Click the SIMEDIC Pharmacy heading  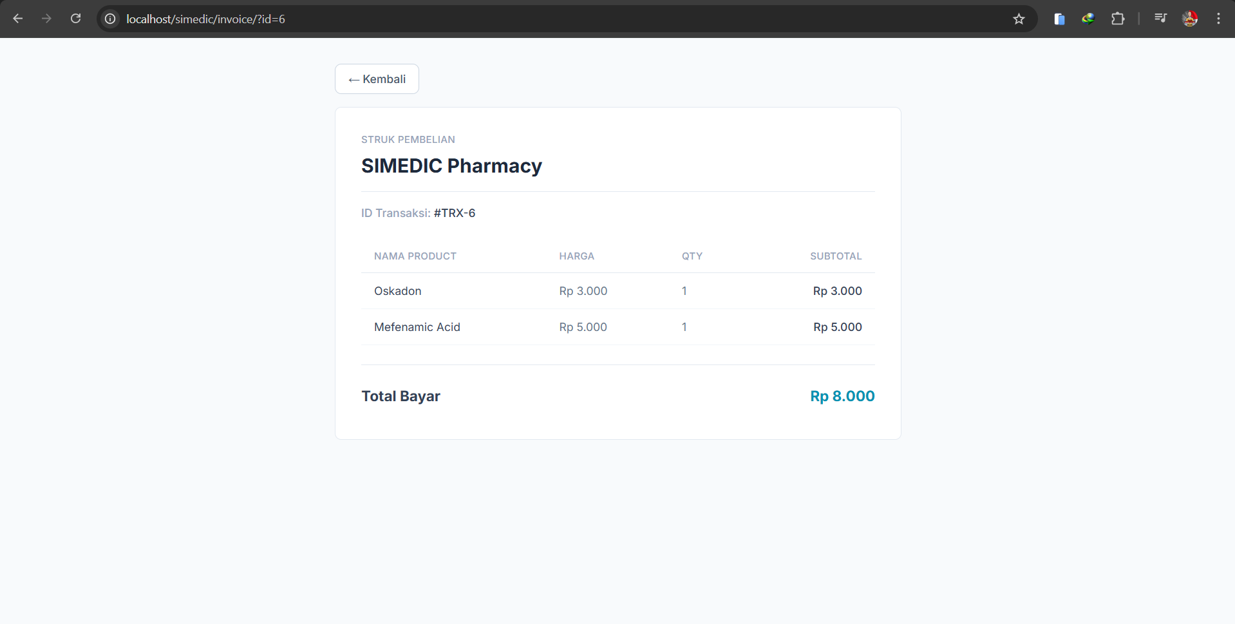pyautogui.click(x=451, y=166)
